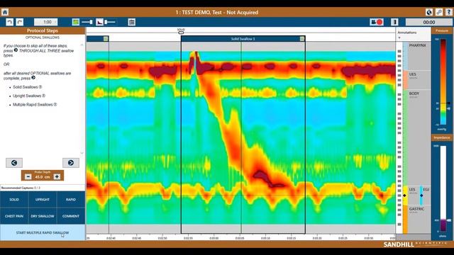Adjust the pressure scale threshold handle
The height and width of the screenshot is (255, 454).
(x=448, y=103)
